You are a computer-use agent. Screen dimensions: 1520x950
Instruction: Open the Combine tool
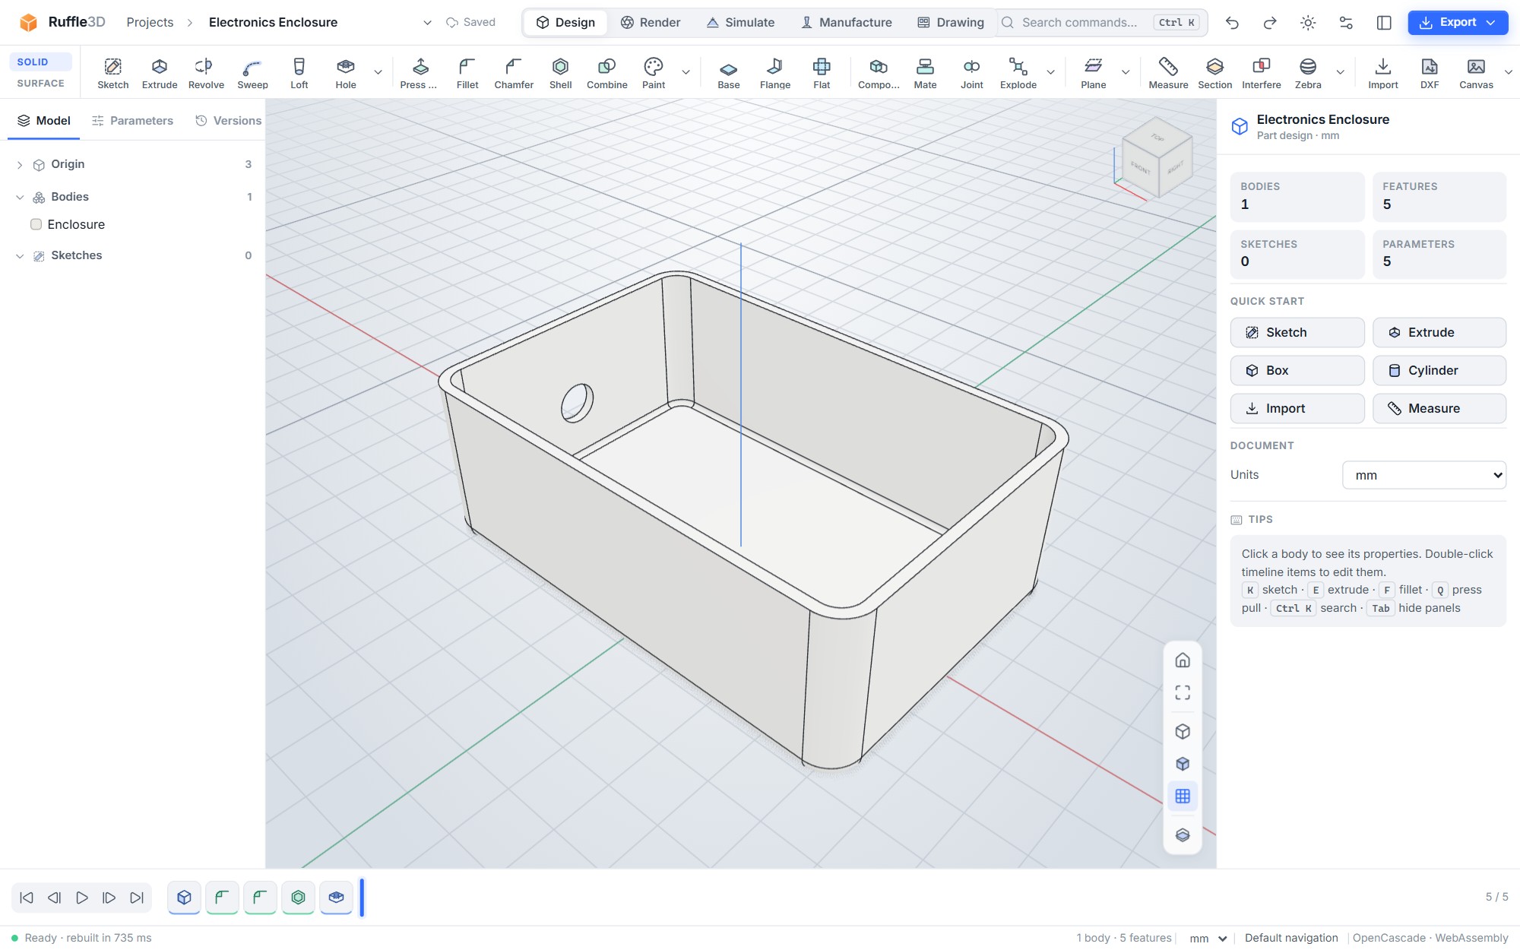[x=606, y=73]
